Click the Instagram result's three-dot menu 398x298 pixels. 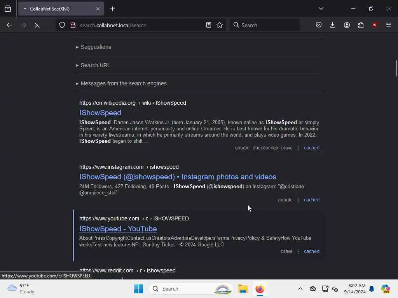[x=298, y=200]
